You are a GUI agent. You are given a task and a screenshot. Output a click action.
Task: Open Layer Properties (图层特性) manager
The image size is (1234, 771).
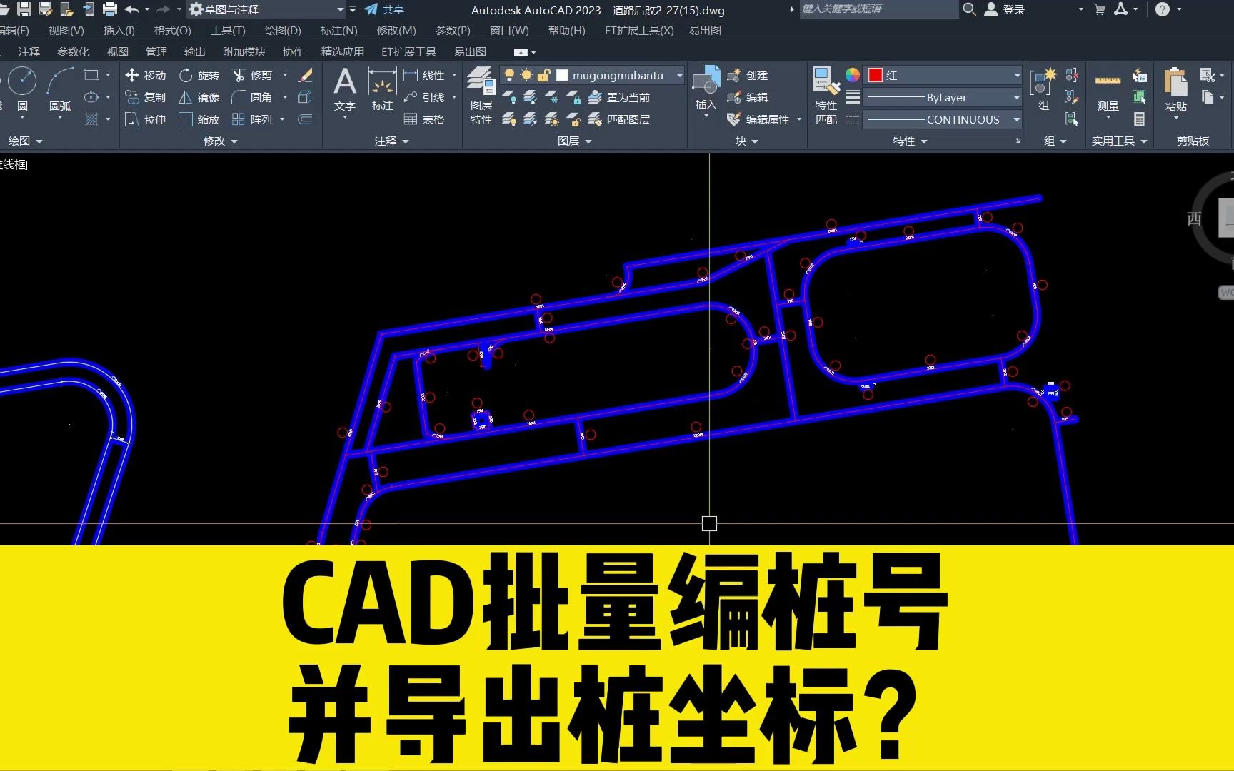[481, 93]
